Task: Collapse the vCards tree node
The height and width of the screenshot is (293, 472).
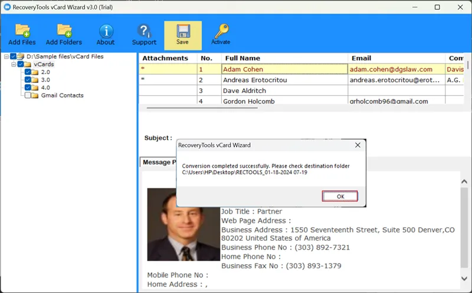Action: click(x=13, y=64)
